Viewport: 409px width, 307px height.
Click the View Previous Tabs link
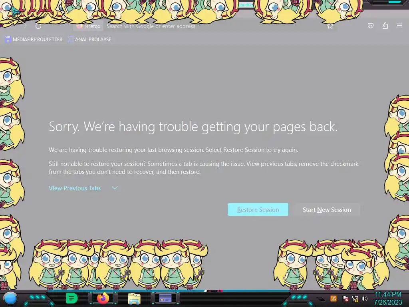[75, 188]
